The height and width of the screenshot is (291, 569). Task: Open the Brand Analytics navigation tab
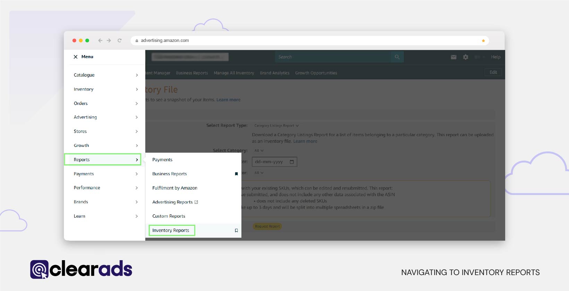pyautogui.click(x=274, y=73)
